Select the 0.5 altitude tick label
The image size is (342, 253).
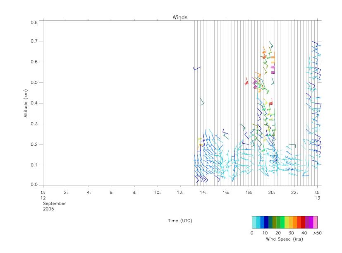(x=34, y=82)
